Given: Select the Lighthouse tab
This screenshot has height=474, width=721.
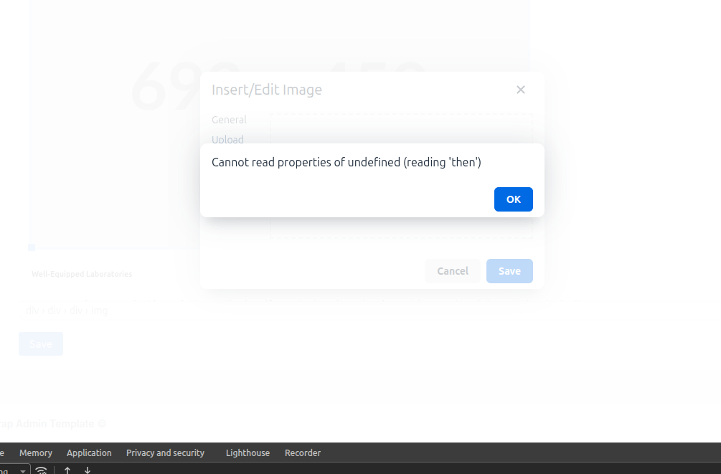Looking at the screenshot, I should (248, 453).
